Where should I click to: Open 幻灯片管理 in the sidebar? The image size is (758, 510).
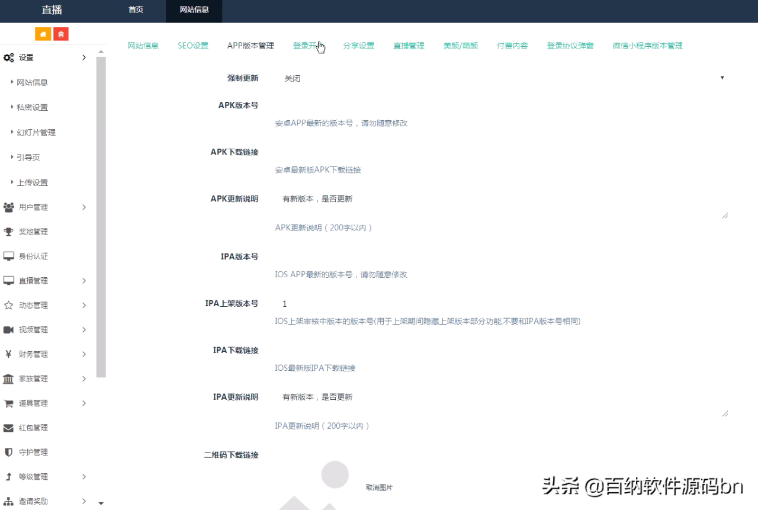(36, 133)
